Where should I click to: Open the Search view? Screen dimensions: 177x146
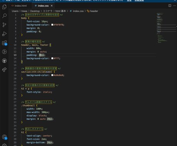click(x=4, y=16)
